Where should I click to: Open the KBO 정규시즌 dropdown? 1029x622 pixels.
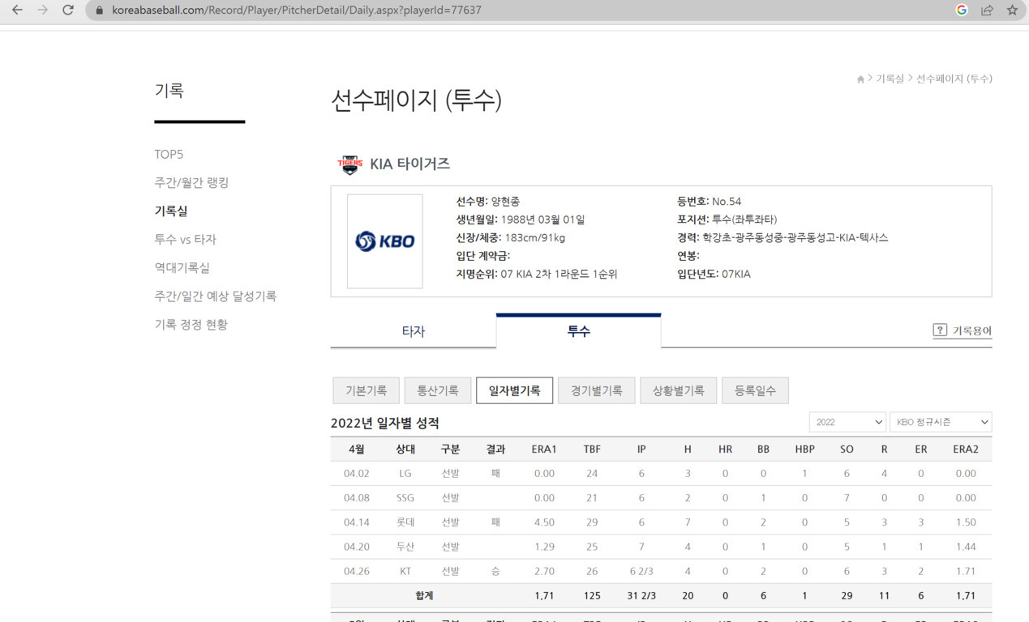(x=941, y=421)
